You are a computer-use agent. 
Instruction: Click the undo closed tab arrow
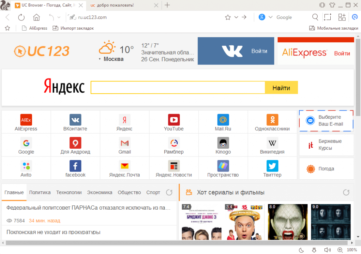[51, 17]
